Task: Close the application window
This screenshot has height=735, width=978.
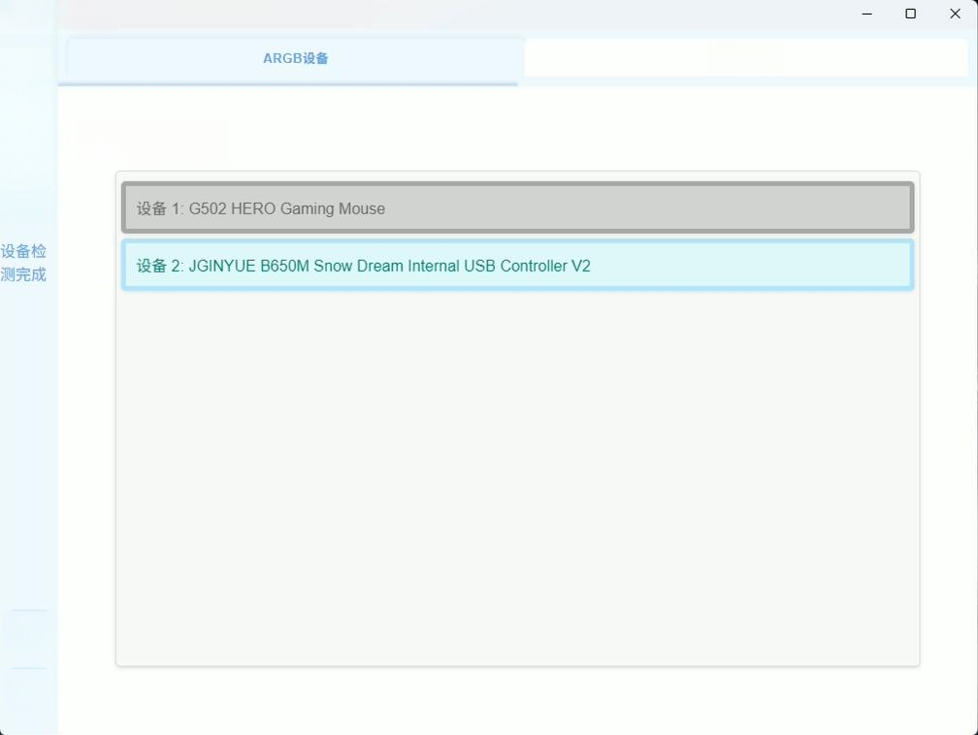Action: (955, 14)
